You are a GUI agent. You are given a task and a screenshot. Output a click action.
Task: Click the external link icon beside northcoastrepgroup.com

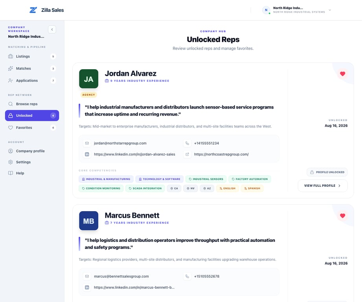click(x=187, y=154)
